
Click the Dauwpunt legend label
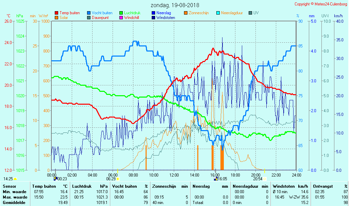[100, 18]
